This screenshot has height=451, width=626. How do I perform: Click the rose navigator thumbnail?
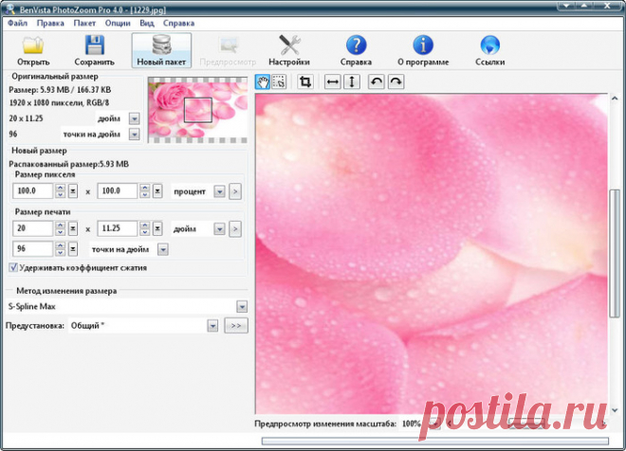[x=196, y=108]
